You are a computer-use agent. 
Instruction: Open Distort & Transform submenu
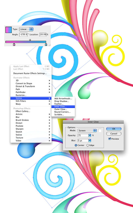tap(31, 86)
